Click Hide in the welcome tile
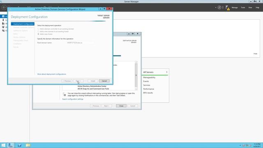The image size is (263, 148). pos(255,54)
